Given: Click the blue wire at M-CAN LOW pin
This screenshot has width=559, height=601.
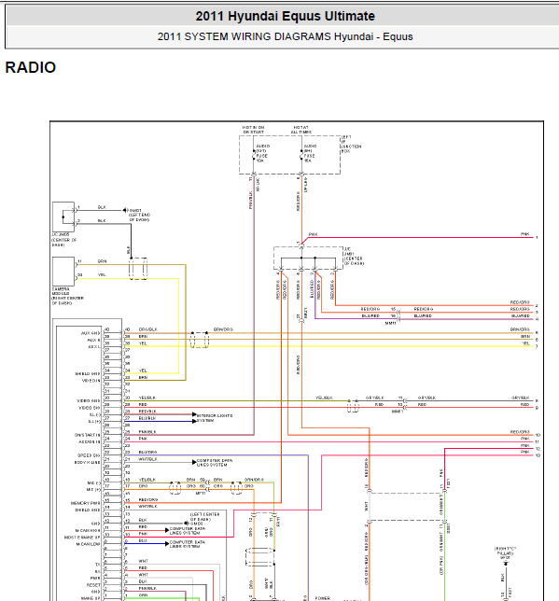Looking at the screenshot, I should (146, 543).
